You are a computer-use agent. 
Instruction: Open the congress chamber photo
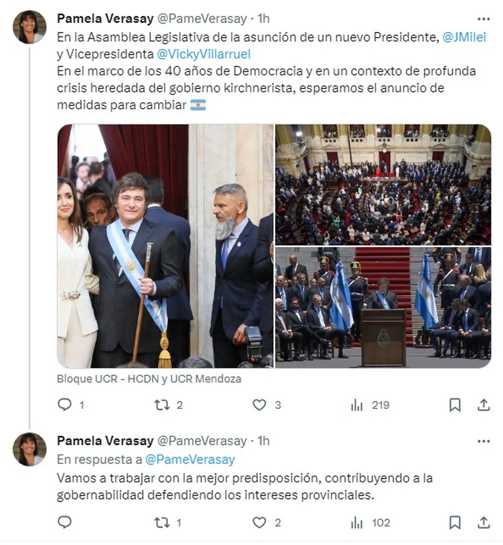383,185
